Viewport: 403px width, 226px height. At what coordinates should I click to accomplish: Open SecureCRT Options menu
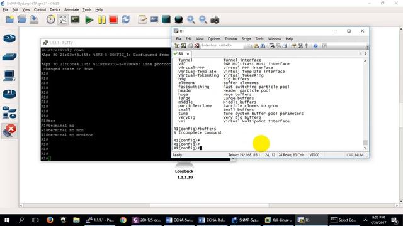[214, 39]
